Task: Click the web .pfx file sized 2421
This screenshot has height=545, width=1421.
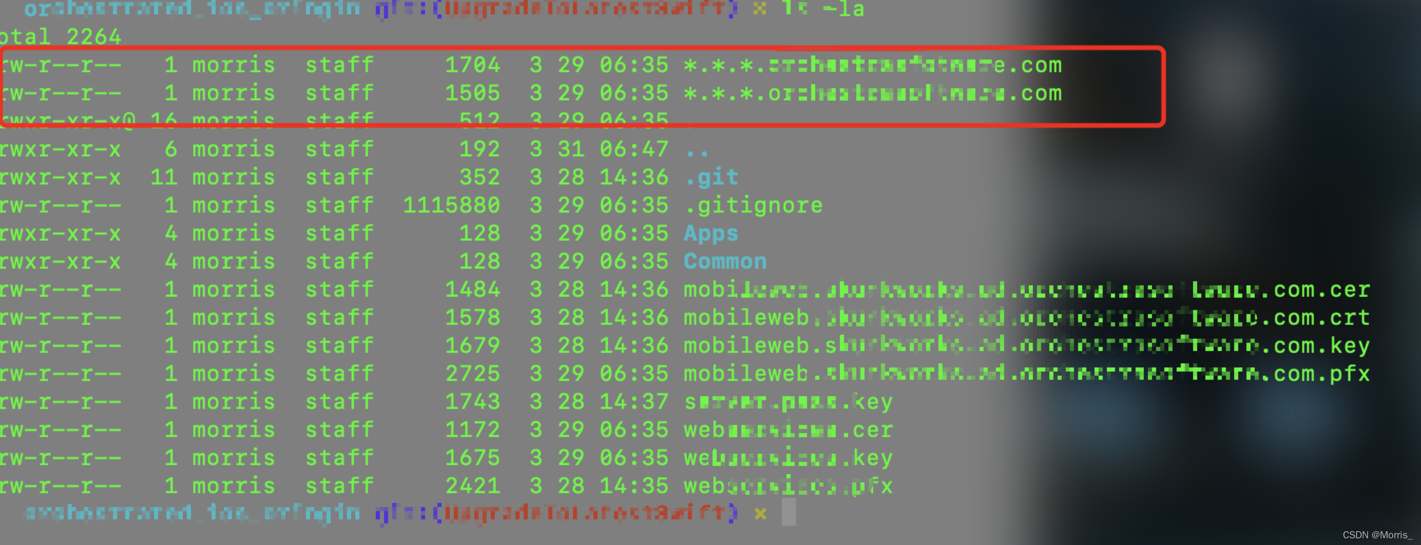Action: tap(789, 485)
